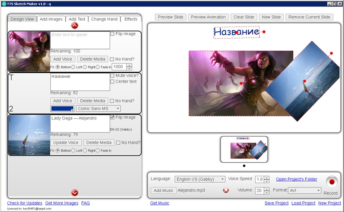The height and width of the screenshot is (212, 344).
Task: Click the Preview Animation button
Action: 208,17
